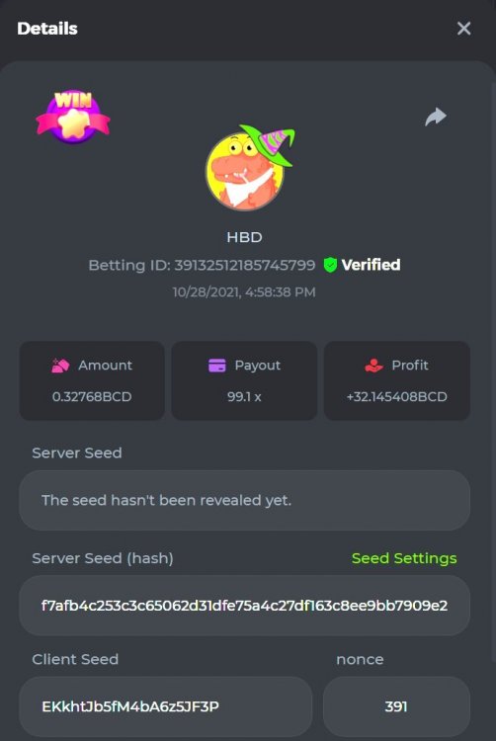Click the nonce field showing 391
496x741 pixels.
point(396,706)
